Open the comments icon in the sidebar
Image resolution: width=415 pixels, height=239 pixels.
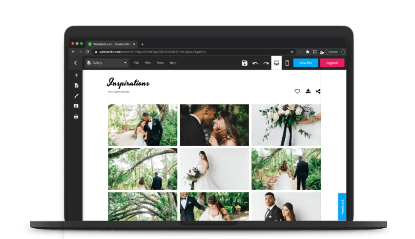tap(76, 106)
